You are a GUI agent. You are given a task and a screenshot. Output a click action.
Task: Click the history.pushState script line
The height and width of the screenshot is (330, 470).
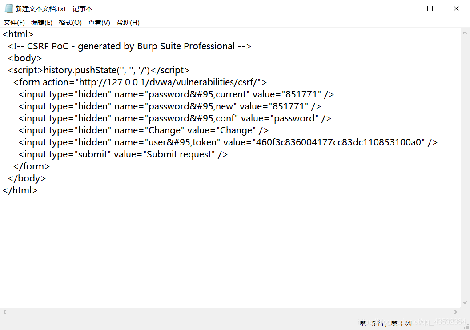[99, 70]
